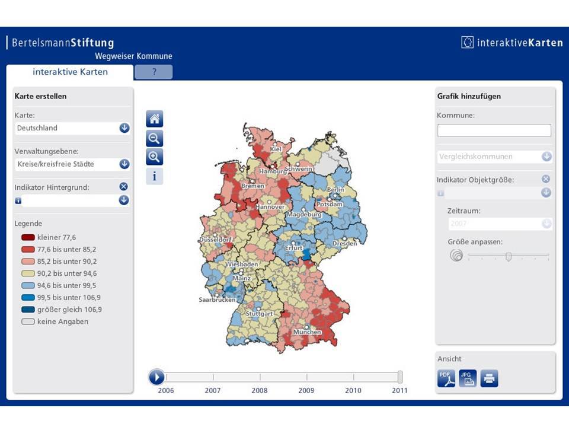Image resolution: width=569 pixels, height=427 pixels.
Task: Click the small info icon beside Indikator Hintergrund field
Action: tap(18, 200)
